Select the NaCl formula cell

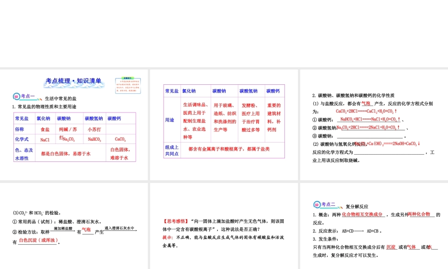click(x=45, y=139)
